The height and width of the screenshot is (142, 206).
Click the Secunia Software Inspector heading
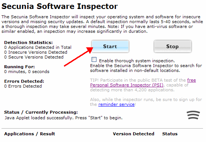pyautogui.click(x=59, y=6)
